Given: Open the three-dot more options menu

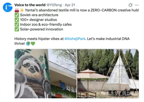Looking at the screenshot, I should tap(137, 5).
